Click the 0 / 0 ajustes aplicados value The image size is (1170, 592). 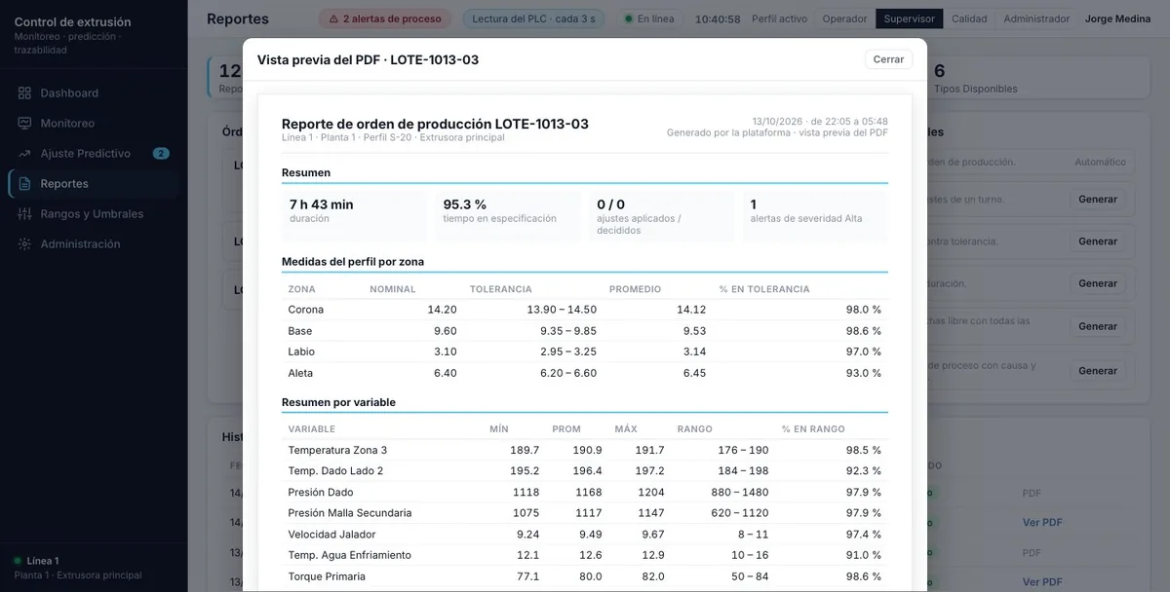click(x=611, y=204)
